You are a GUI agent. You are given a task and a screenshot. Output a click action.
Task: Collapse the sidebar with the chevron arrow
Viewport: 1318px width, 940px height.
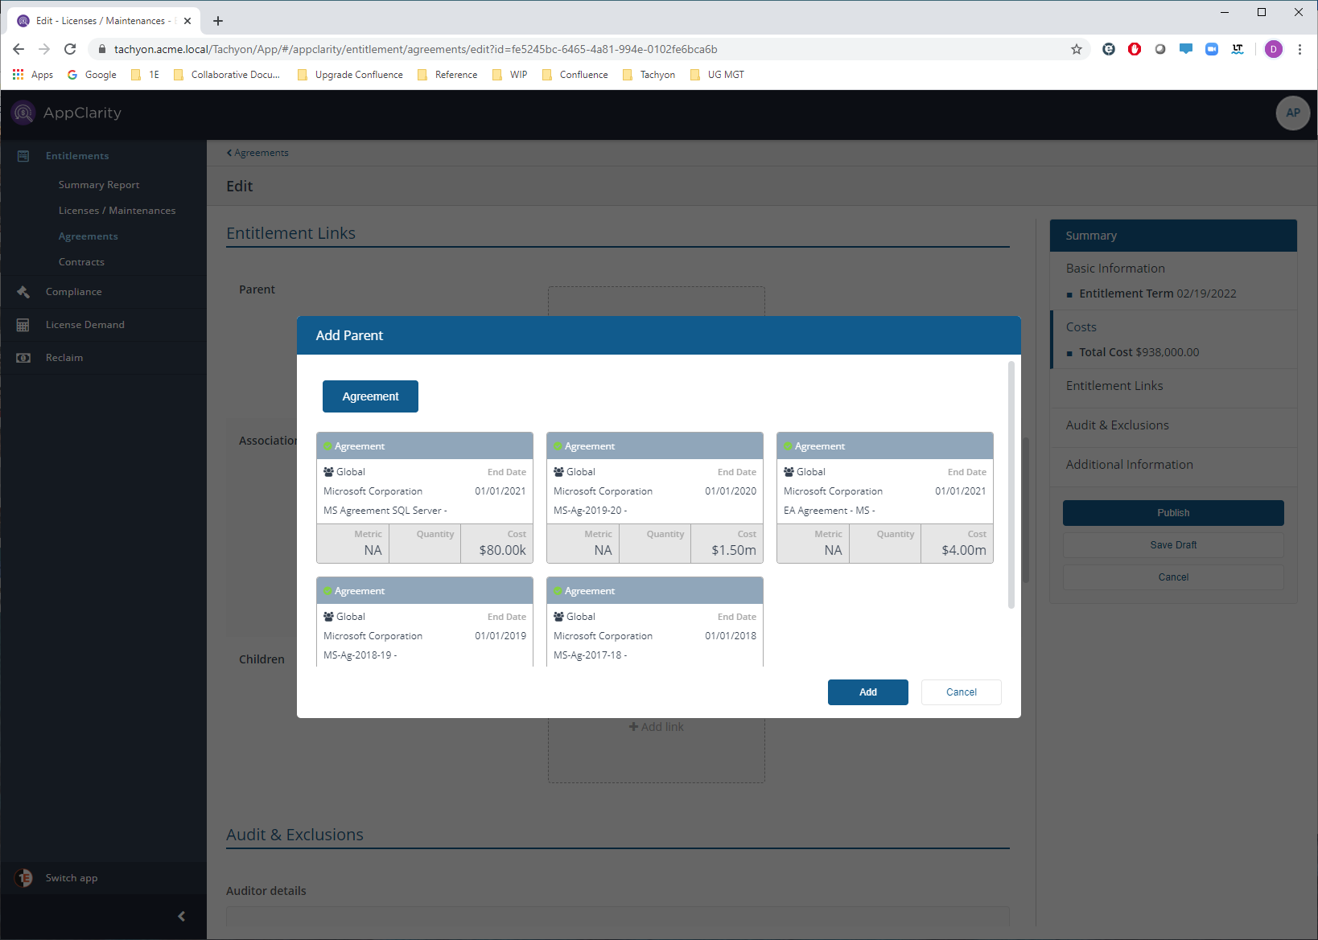(x=182, y=916)
